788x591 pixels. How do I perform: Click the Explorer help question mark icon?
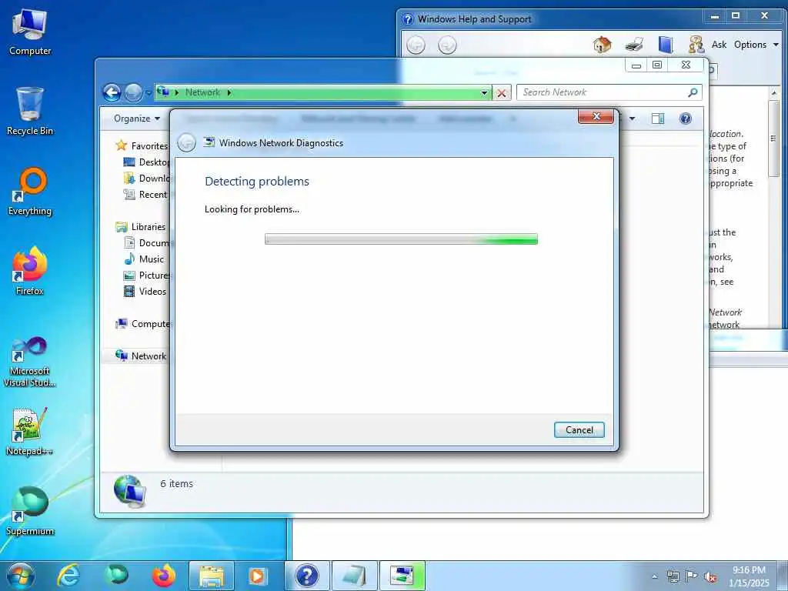click(686, 119)
